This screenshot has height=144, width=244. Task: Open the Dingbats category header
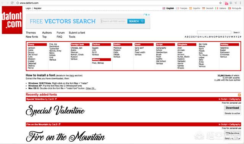187,45
